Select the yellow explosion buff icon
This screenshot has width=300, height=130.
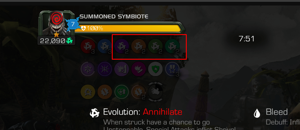pyautogui.click(x=88, y=92)
